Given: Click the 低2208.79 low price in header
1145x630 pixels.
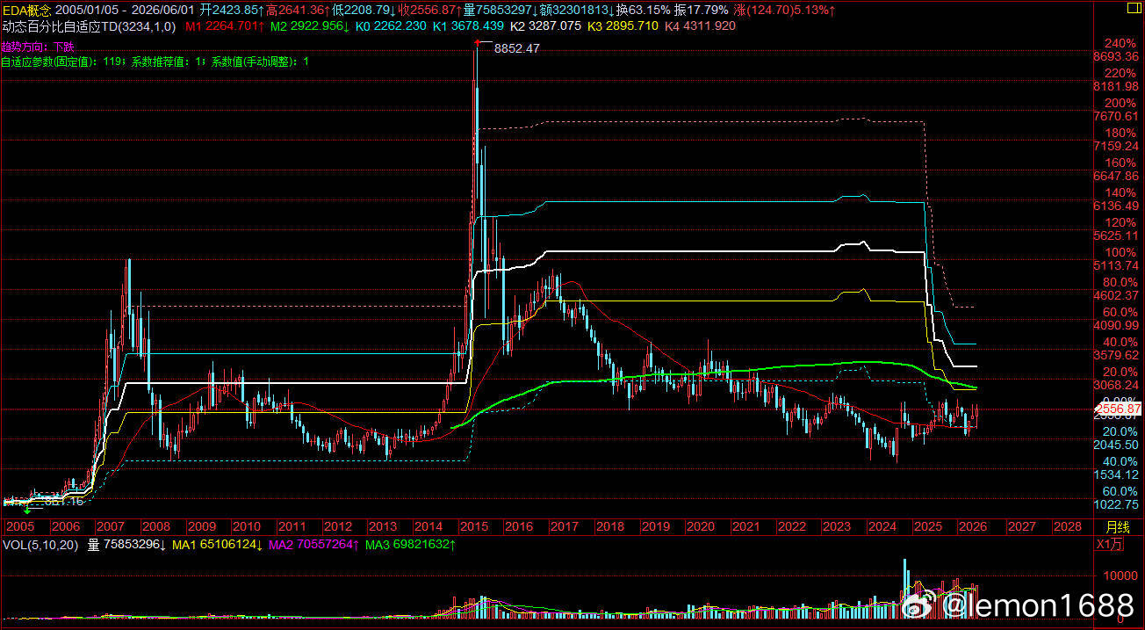Looking at the screenshot, I should coord(364,10).
